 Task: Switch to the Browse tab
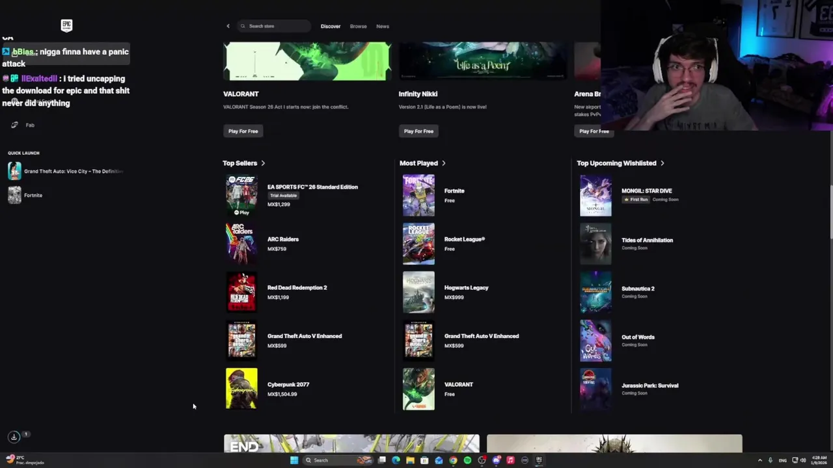[359, 26]
